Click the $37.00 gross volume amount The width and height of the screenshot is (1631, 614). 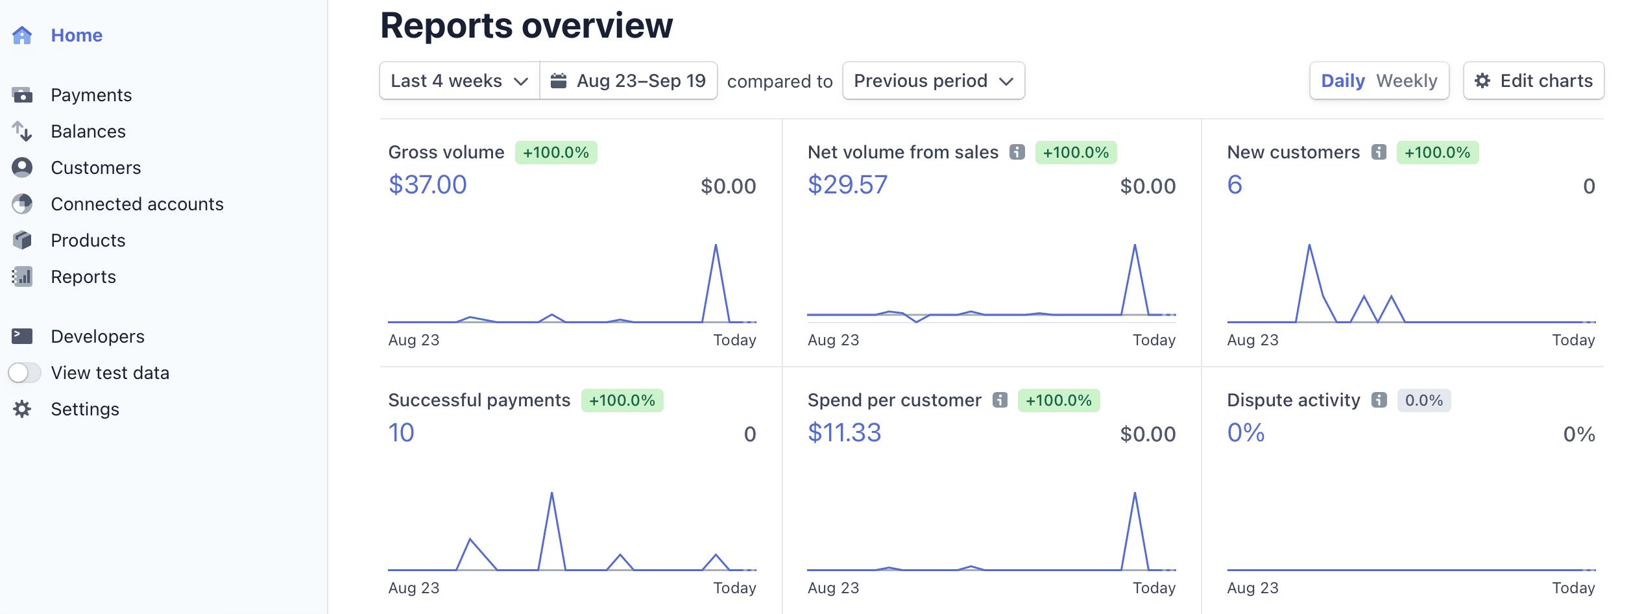point(428,185)
